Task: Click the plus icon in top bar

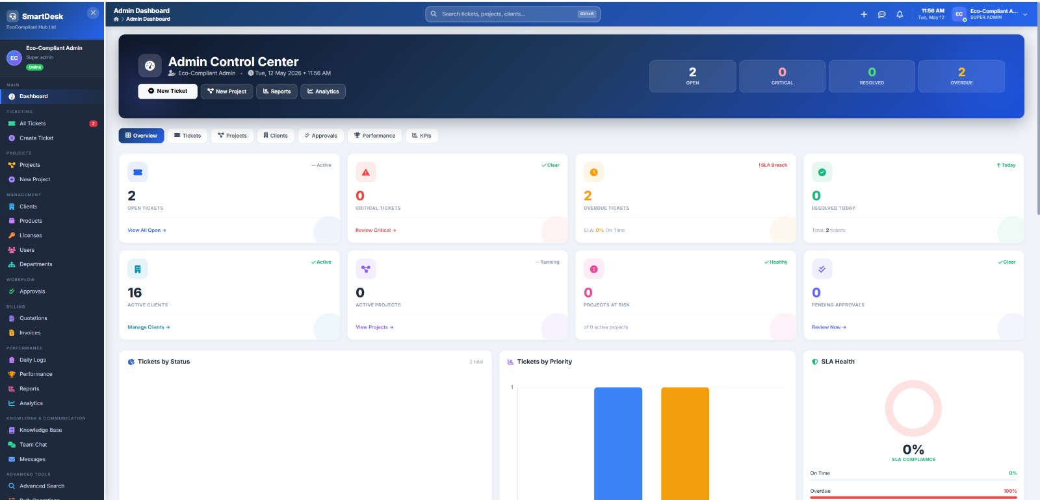Action: pos(864,14)
